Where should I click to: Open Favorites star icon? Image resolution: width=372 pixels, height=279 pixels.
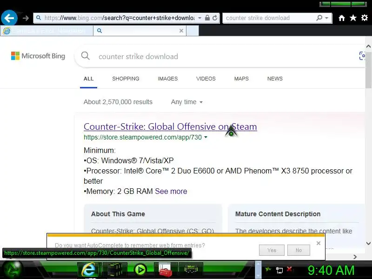point(353,18)
